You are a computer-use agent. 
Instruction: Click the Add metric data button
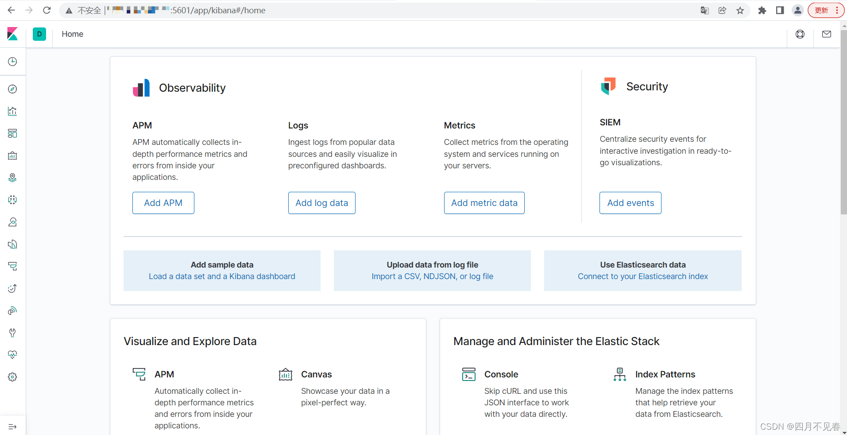(484, 203)
